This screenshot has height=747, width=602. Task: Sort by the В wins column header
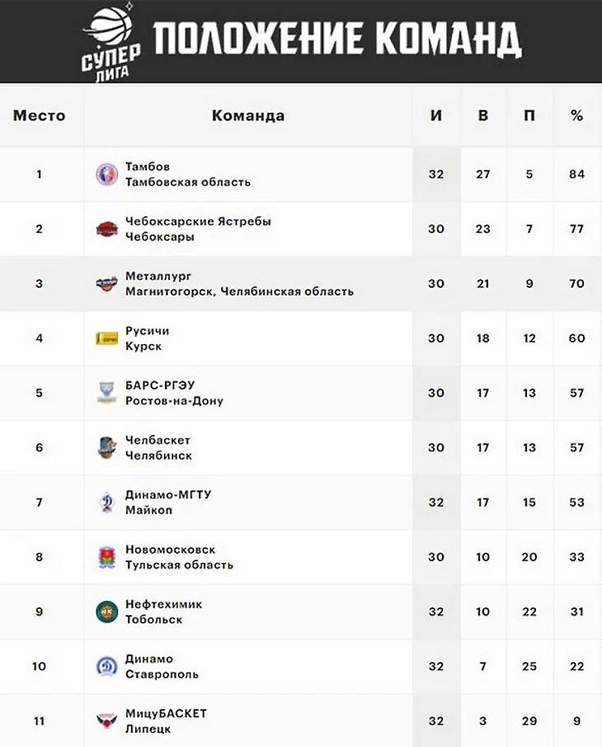[483, 116]
